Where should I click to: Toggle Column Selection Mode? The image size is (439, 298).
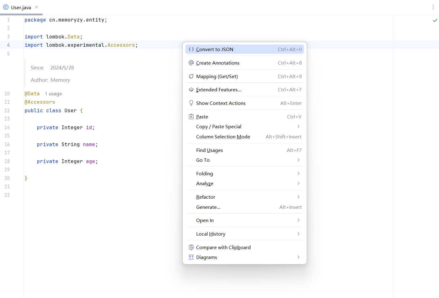[x=223, y=137]
